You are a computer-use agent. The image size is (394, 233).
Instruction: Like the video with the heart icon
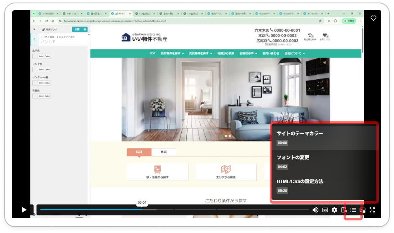(373, 18)
